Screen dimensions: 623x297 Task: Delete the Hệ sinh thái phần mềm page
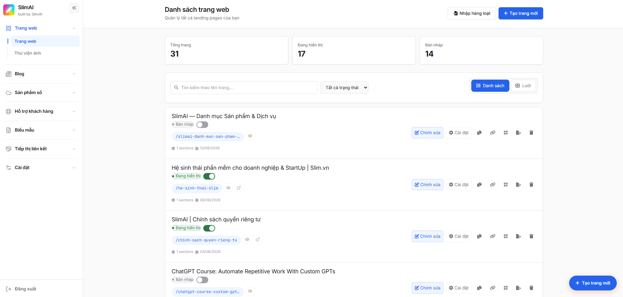531,185
